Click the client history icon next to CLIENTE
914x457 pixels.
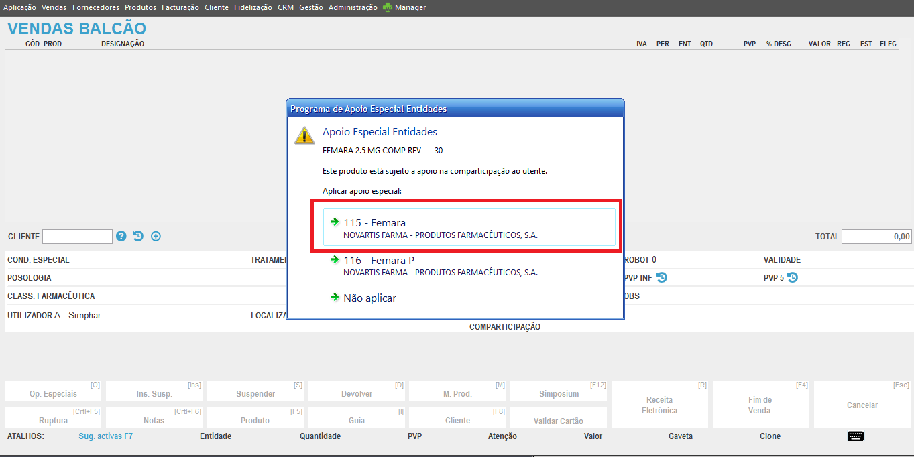(138, 236)
